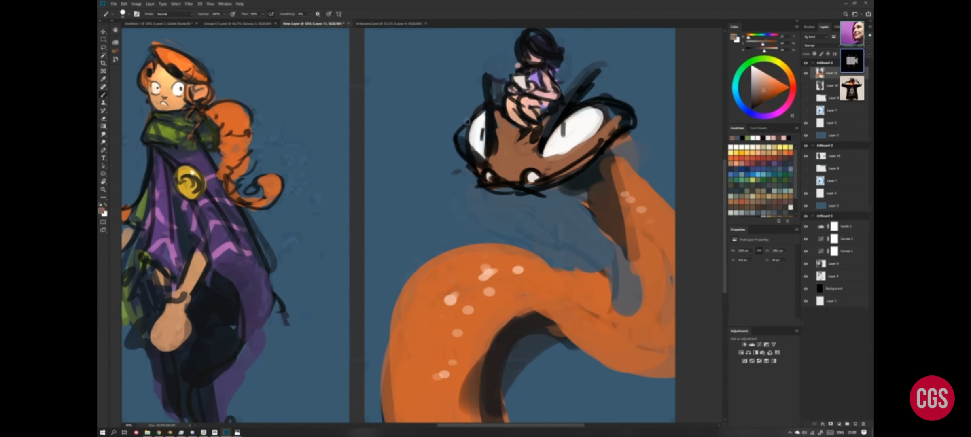This screenshot has width=971, height=437.
Task: Switch to the Tool Presets tab
Action: tap(759, 128)
